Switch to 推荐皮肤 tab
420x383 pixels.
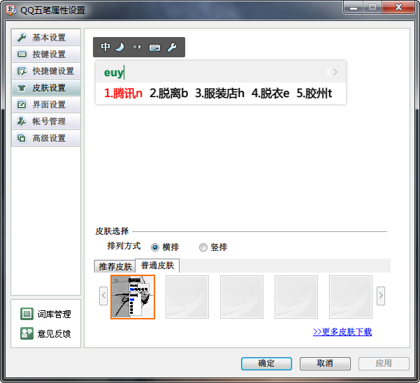(115, 266)
